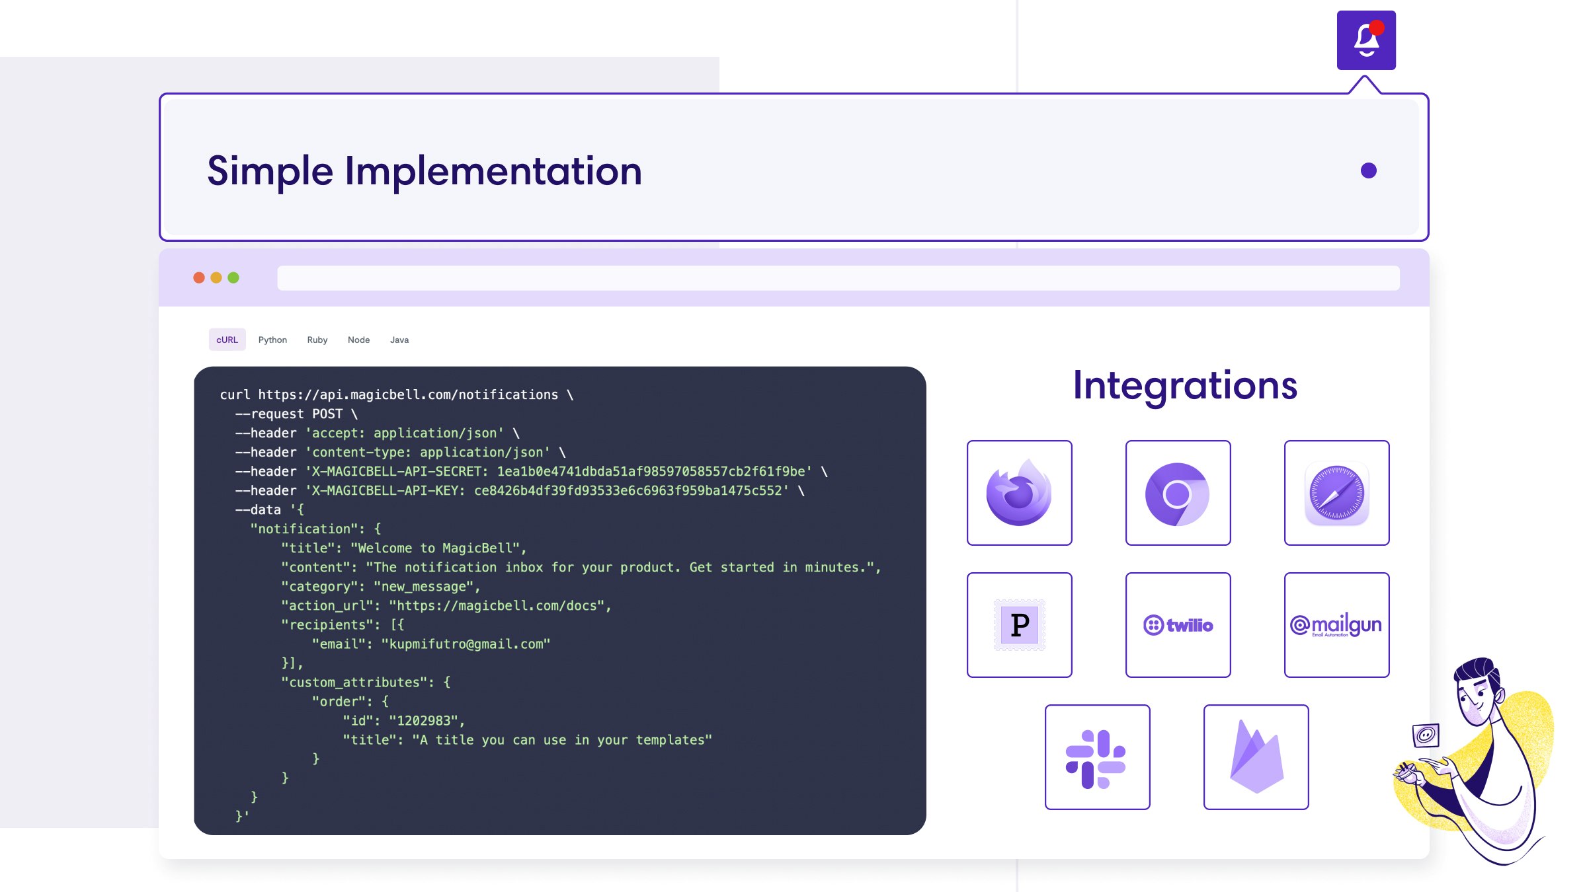Switch to the cURL code tab
Screen dimensions: 1587x892
227,340
